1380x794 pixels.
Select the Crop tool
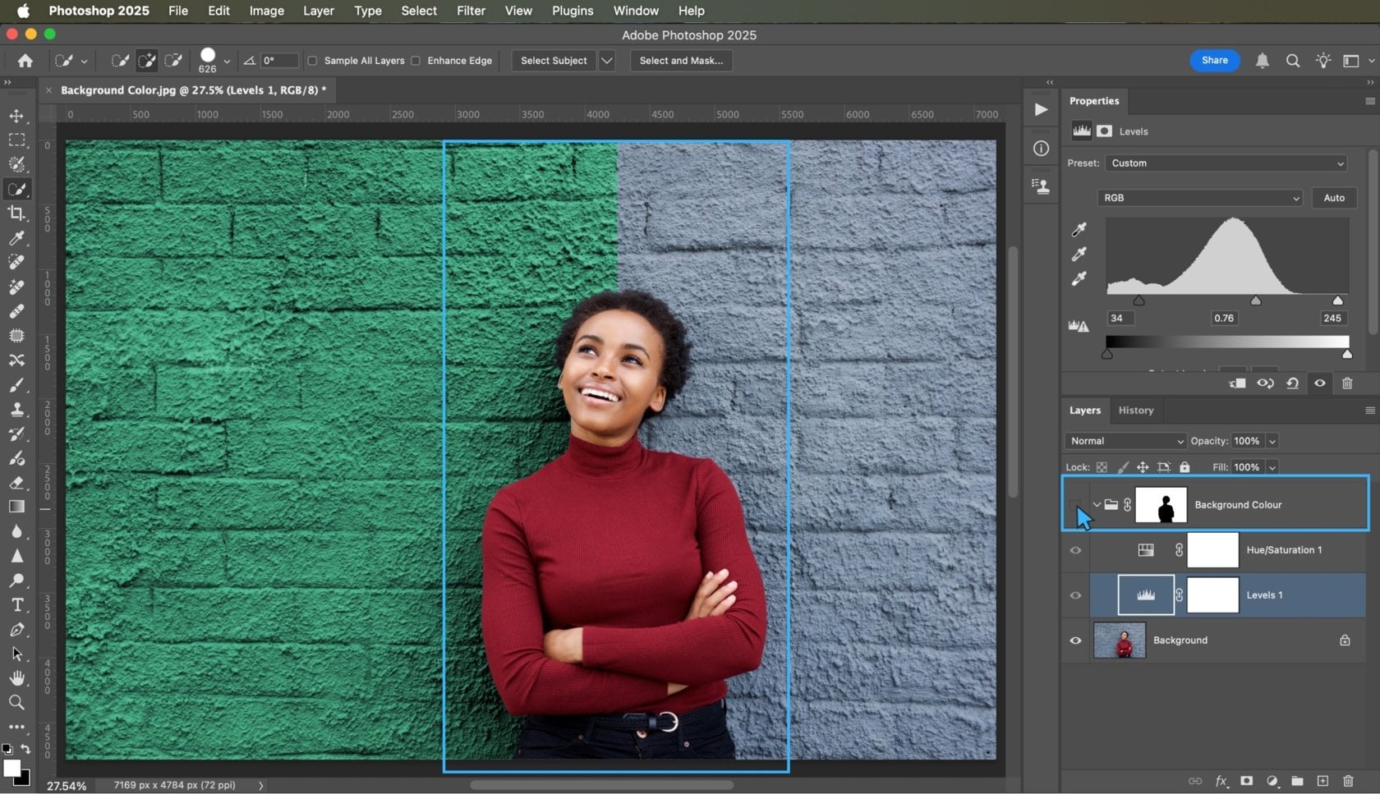(17, 213)
